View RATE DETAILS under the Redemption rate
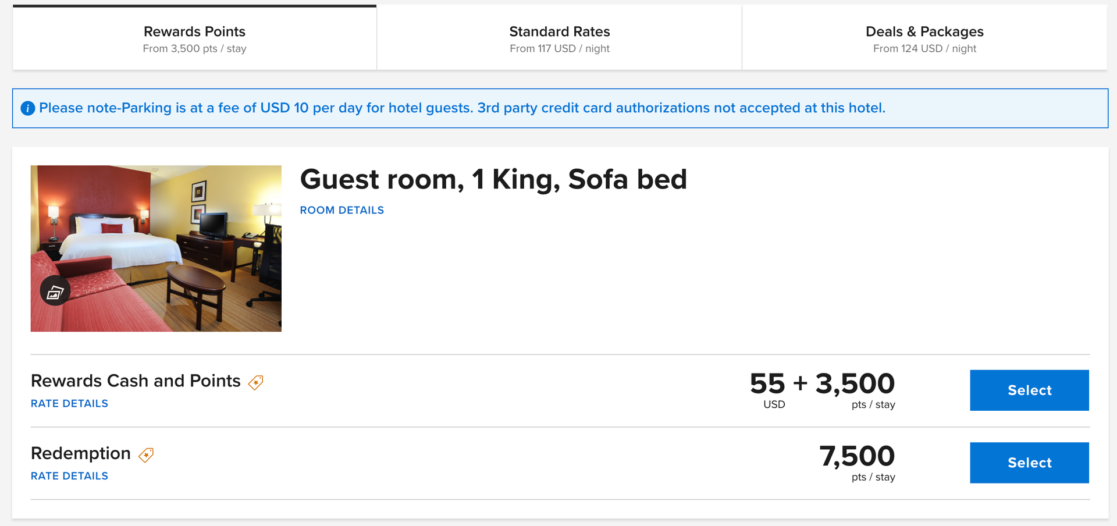This screenshot has width=1117, height=526. [x=69, y=475]
